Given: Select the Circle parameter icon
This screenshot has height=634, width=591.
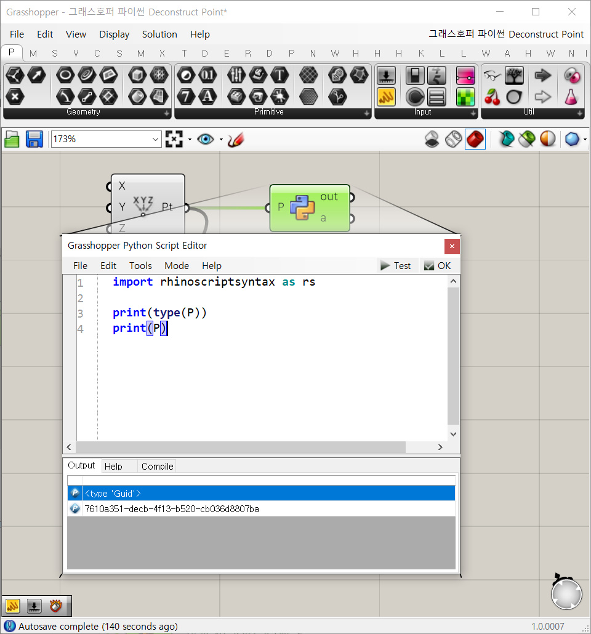Looking at the screenshot, I should coord(65,75).
